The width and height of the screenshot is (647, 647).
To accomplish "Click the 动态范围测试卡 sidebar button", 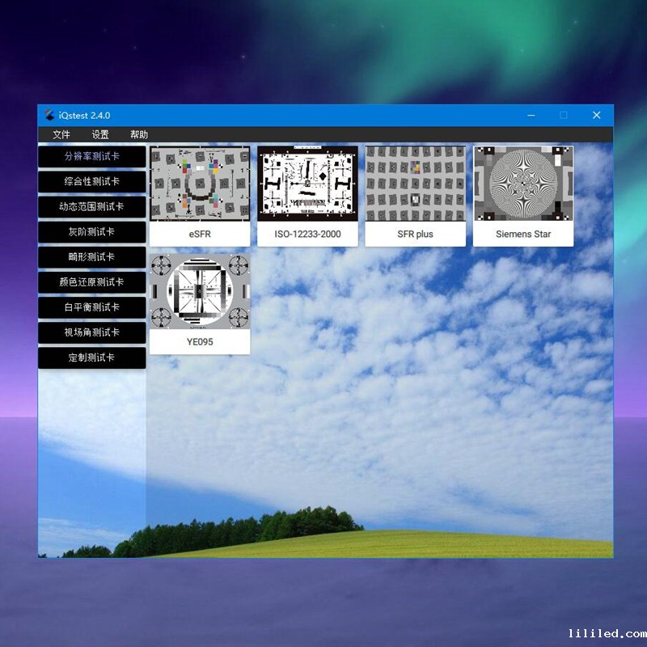I will pyautogui.click(x=92, y=207).
